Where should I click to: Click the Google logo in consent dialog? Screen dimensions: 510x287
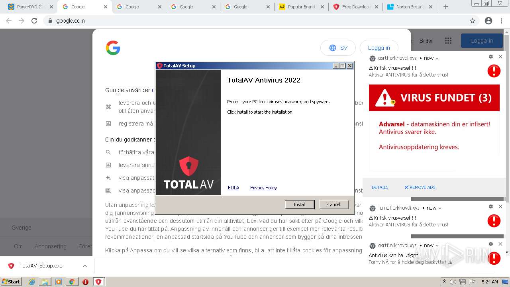tap(113, 48)
